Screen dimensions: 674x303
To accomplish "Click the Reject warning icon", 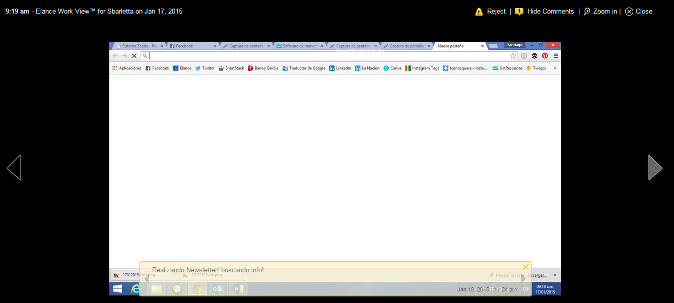I will [x=479, y=12].
